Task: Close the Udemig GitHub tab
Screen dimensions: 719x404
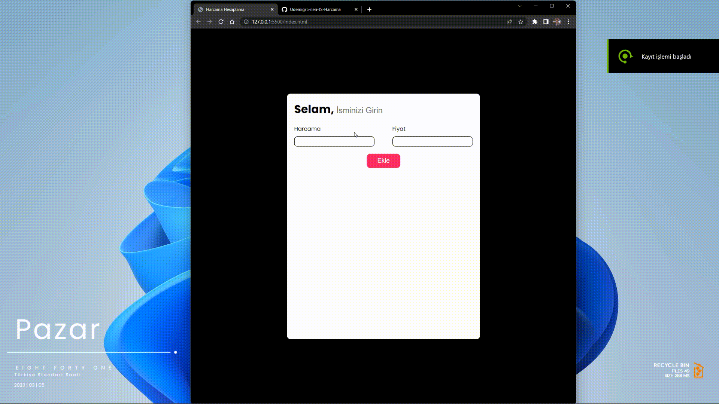Action: (x=356, y=9)
